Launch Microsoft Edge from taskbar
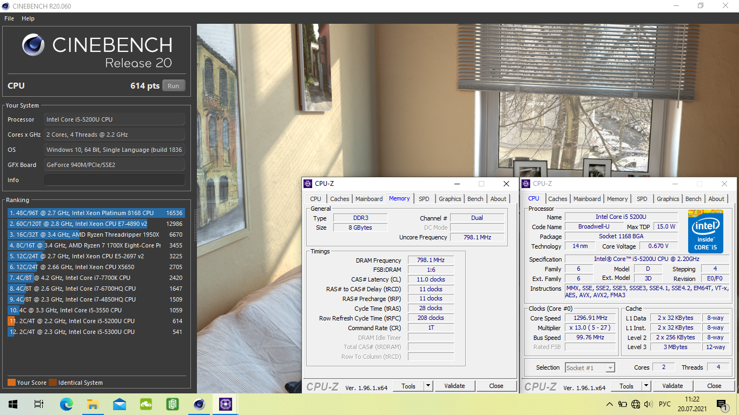This screenshot has height=415, width=739. click(x=66, y=404)
